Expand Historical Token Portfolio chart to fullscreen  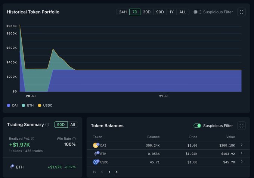pyautogui.click(x=241, y=12)
